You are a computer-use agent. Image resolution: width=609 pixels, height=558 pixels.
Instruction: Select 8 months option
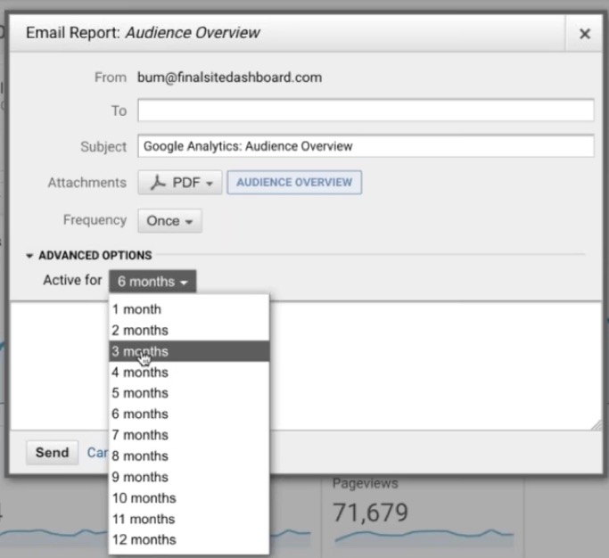189,455
